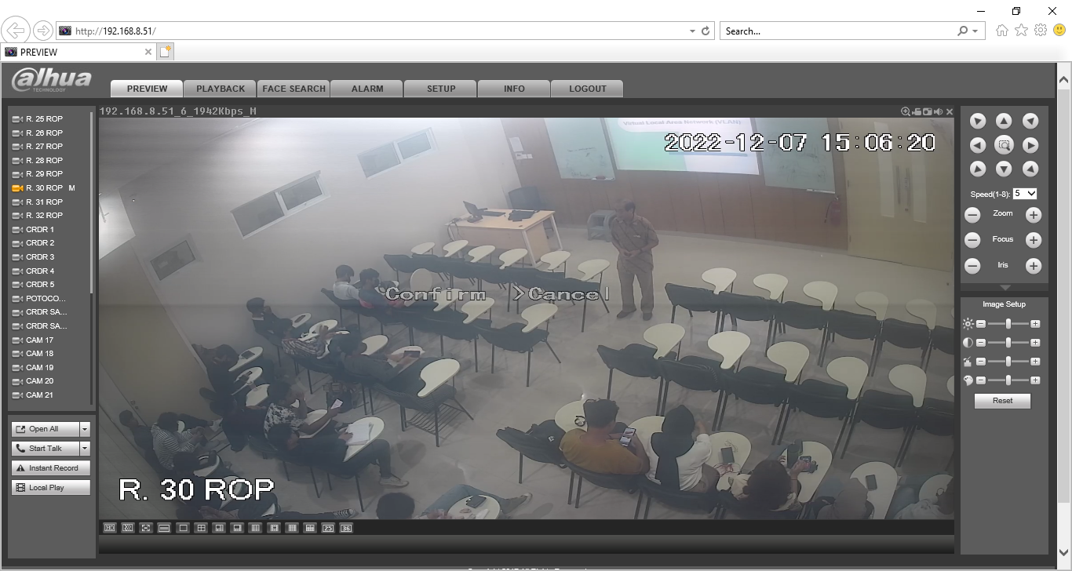Open browser settings gear
Viewport: 1072px width, 571px height.
click(1041, 31)
